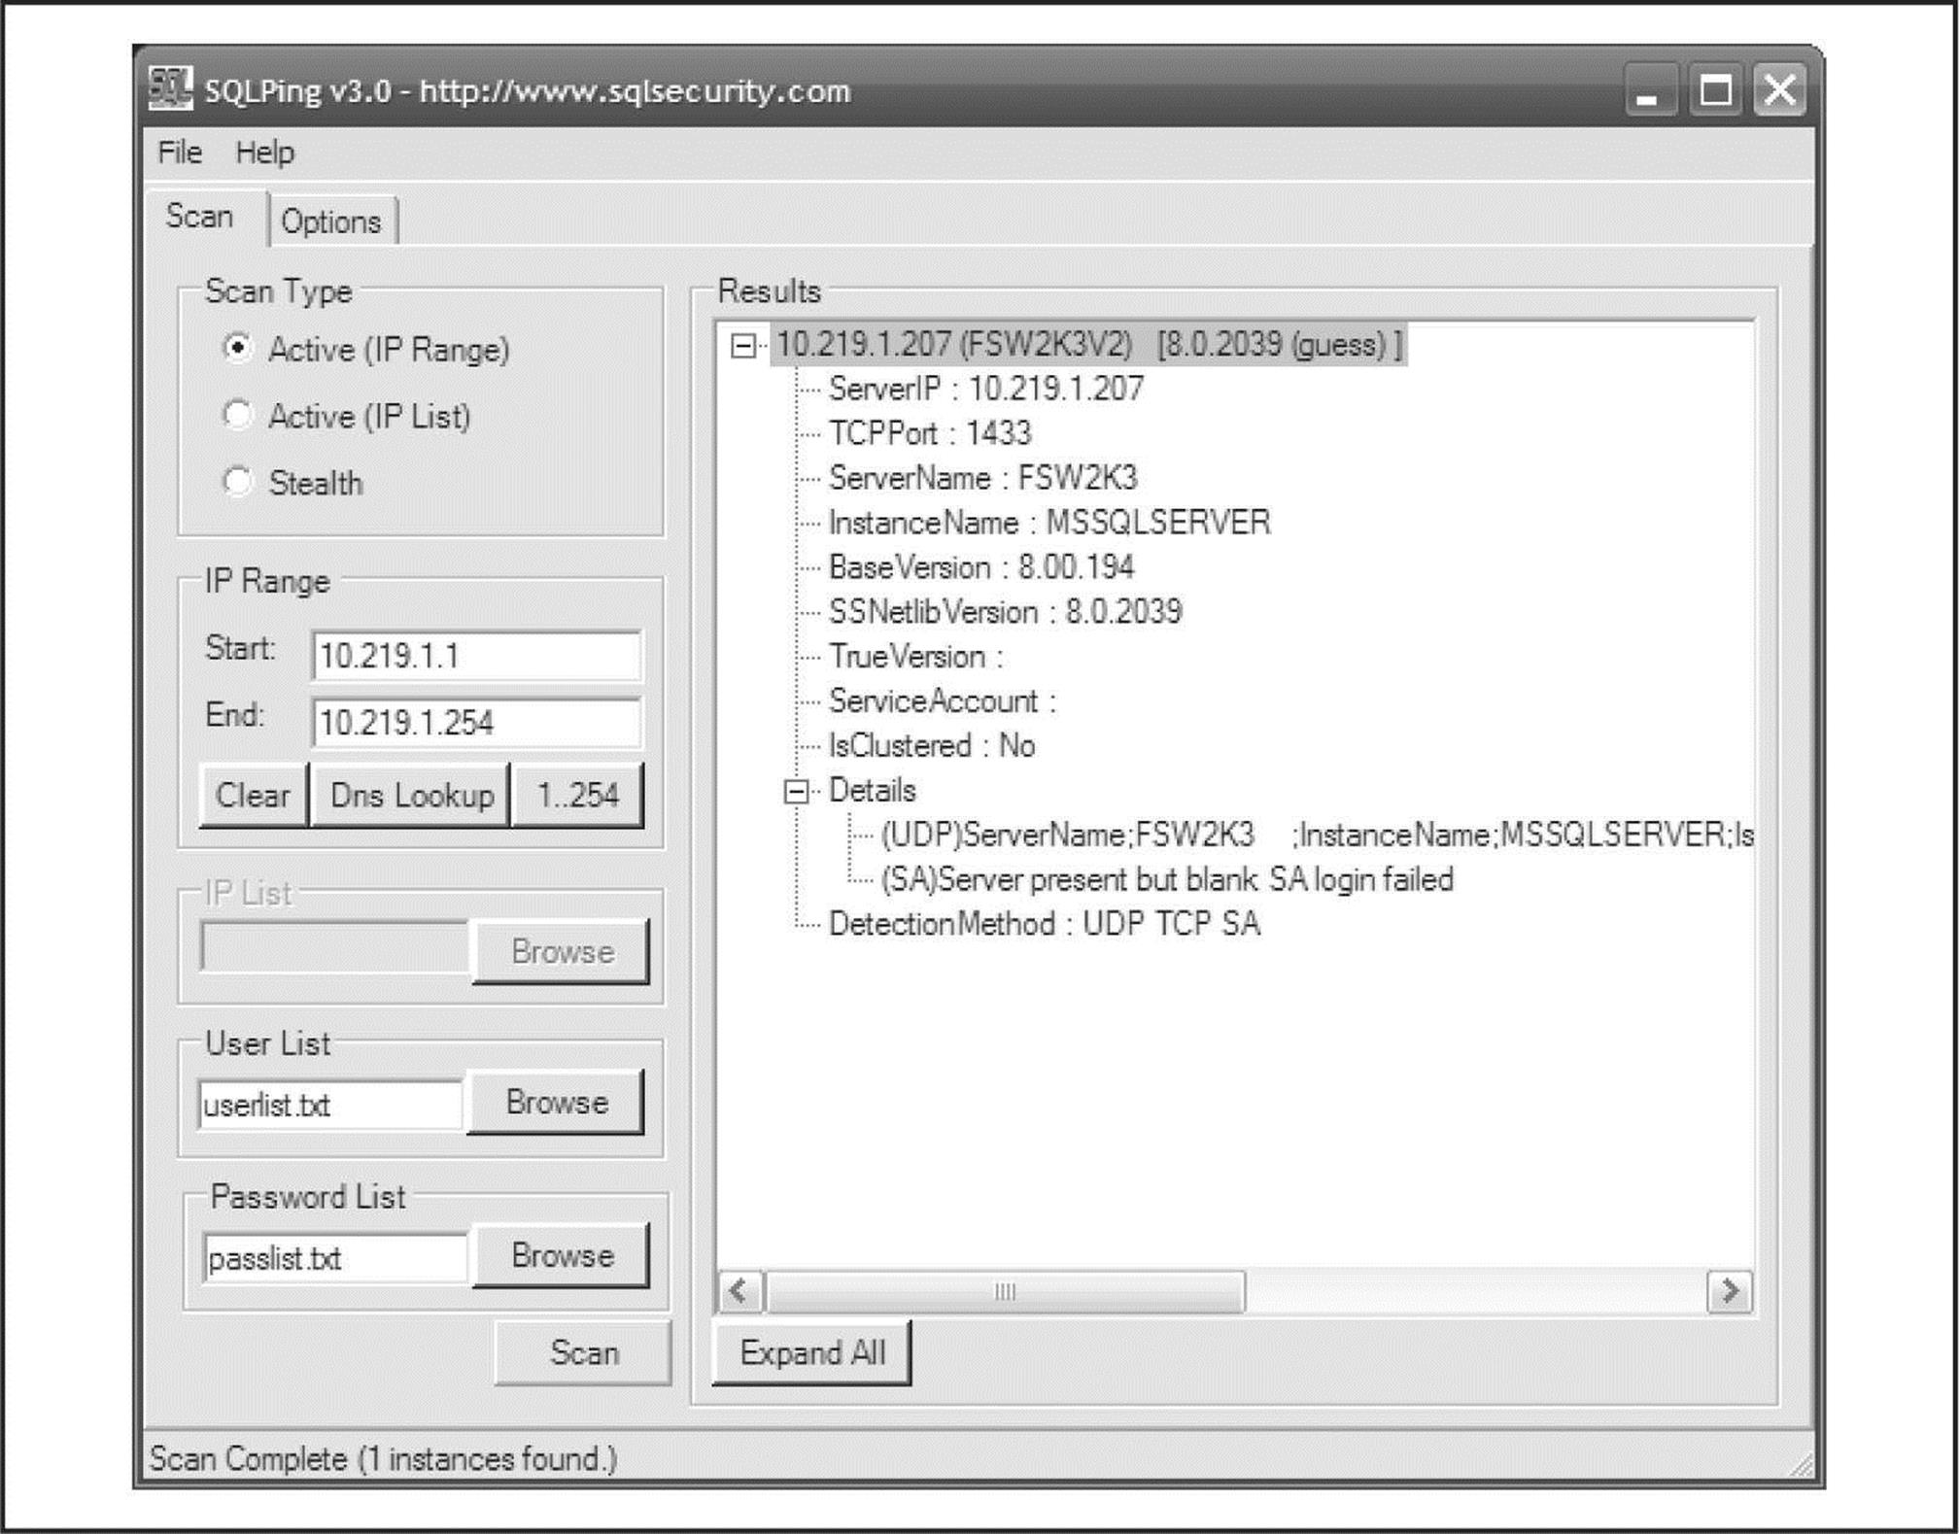Viewport: 1959px width, 1534px height.
Task: Browse for a password list file
Action: tap(562, 1255)
